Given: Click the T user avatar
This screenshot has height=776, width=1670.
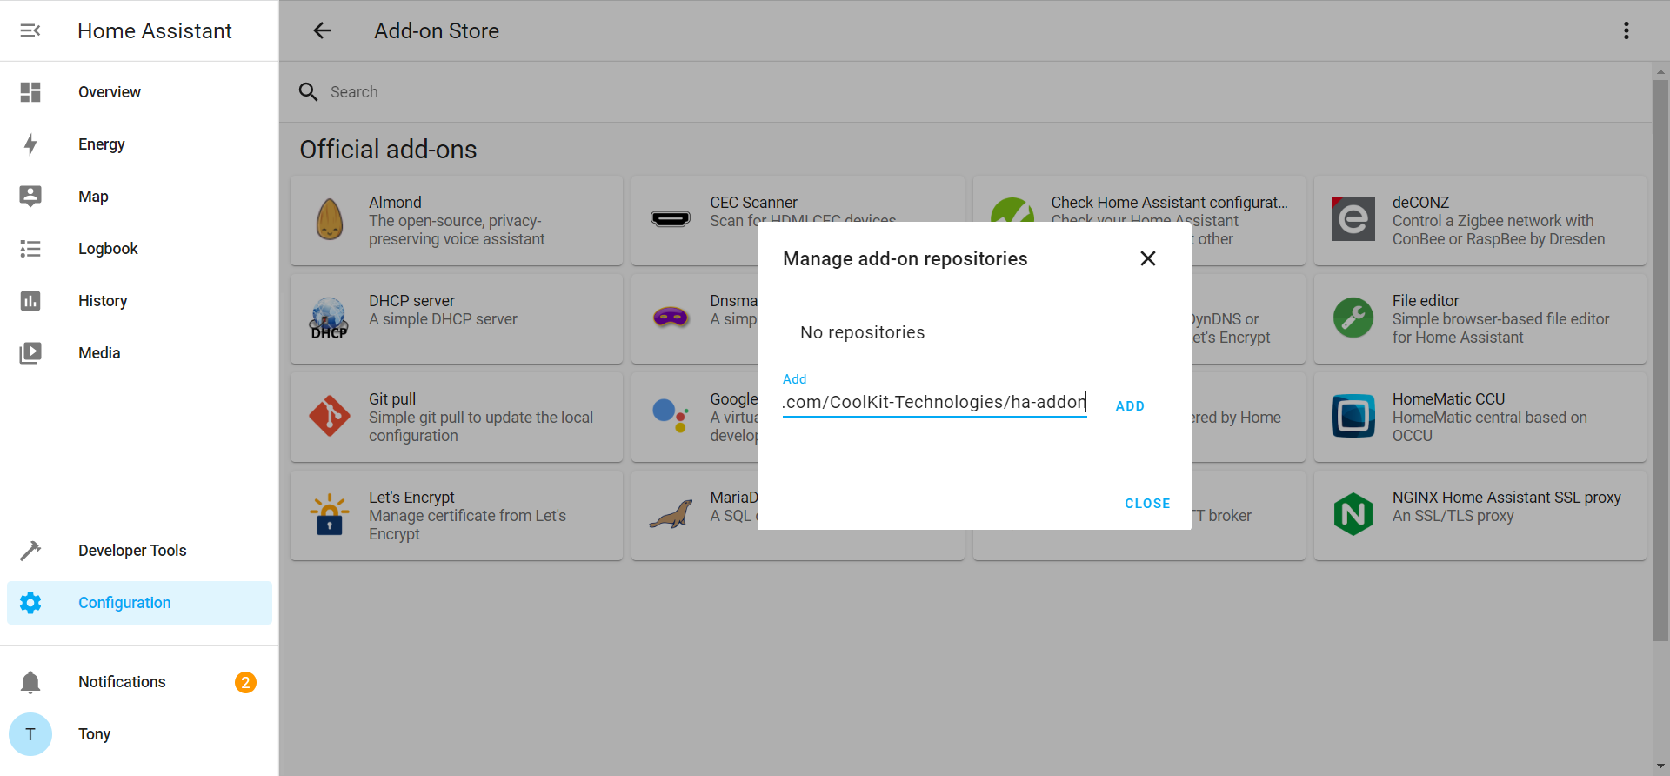Looking at the screenshot, I should point(30,734).
